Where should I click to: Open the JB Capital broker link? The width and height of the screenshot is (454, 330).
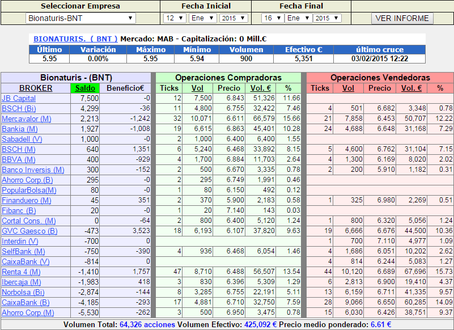(x=19, y=98)
